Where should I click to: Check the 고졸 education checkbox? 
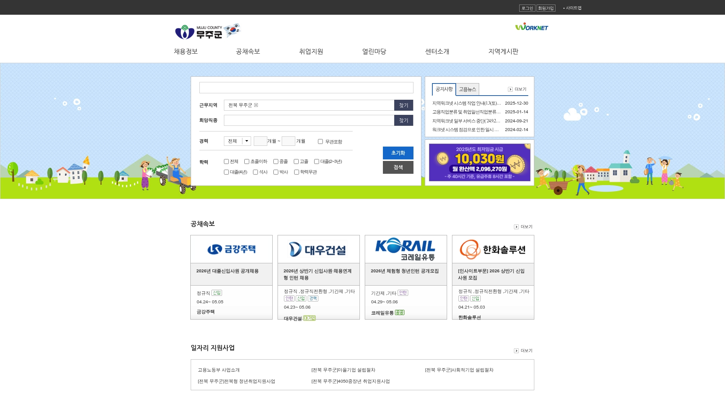pos(296,162)
